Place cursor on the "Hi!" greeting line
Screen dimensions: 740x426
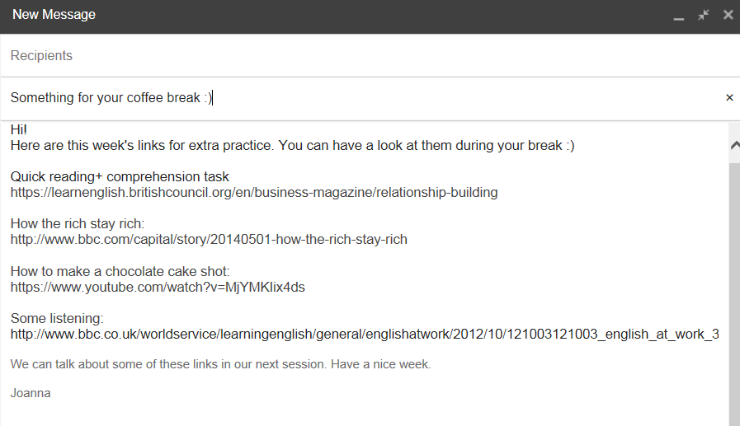(x=20, y=130)
